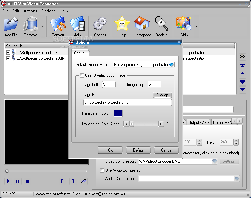The image size is (251, 198).
Task: Click the Setting... button for video compressor
Action: pos(229,161)
